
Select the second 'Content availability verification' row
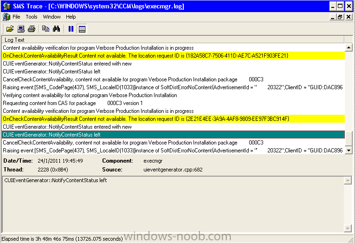pos(173,111)
